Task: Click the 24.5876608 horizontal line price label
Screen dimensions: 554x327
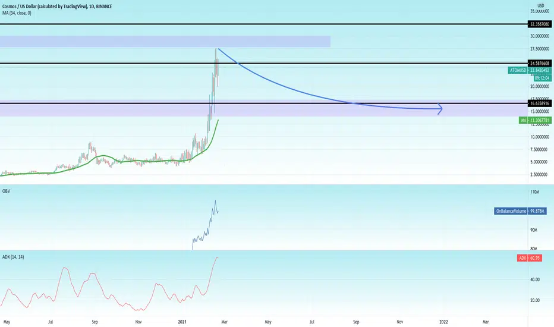Action: pos(540,63)
